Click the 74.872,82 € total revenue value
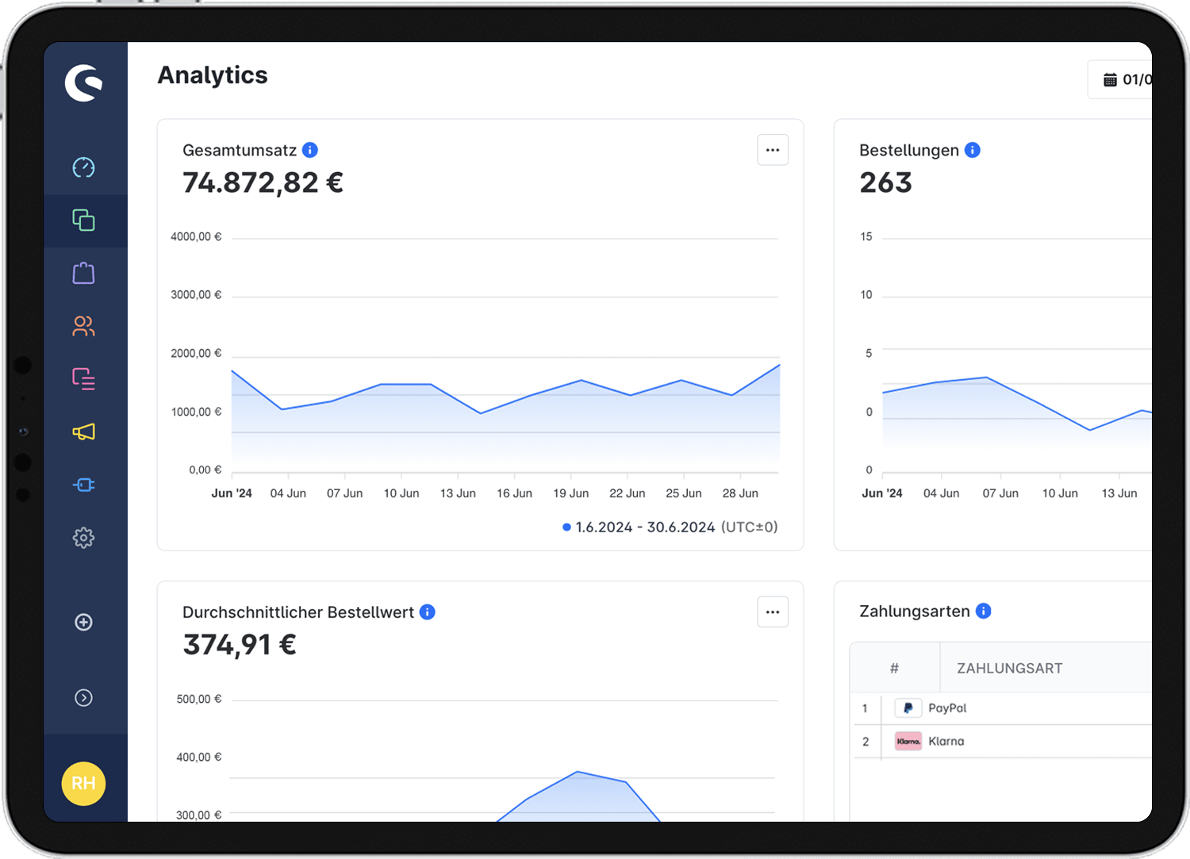This screenshot has height=859, width=1190. click(x=263, y=182)
